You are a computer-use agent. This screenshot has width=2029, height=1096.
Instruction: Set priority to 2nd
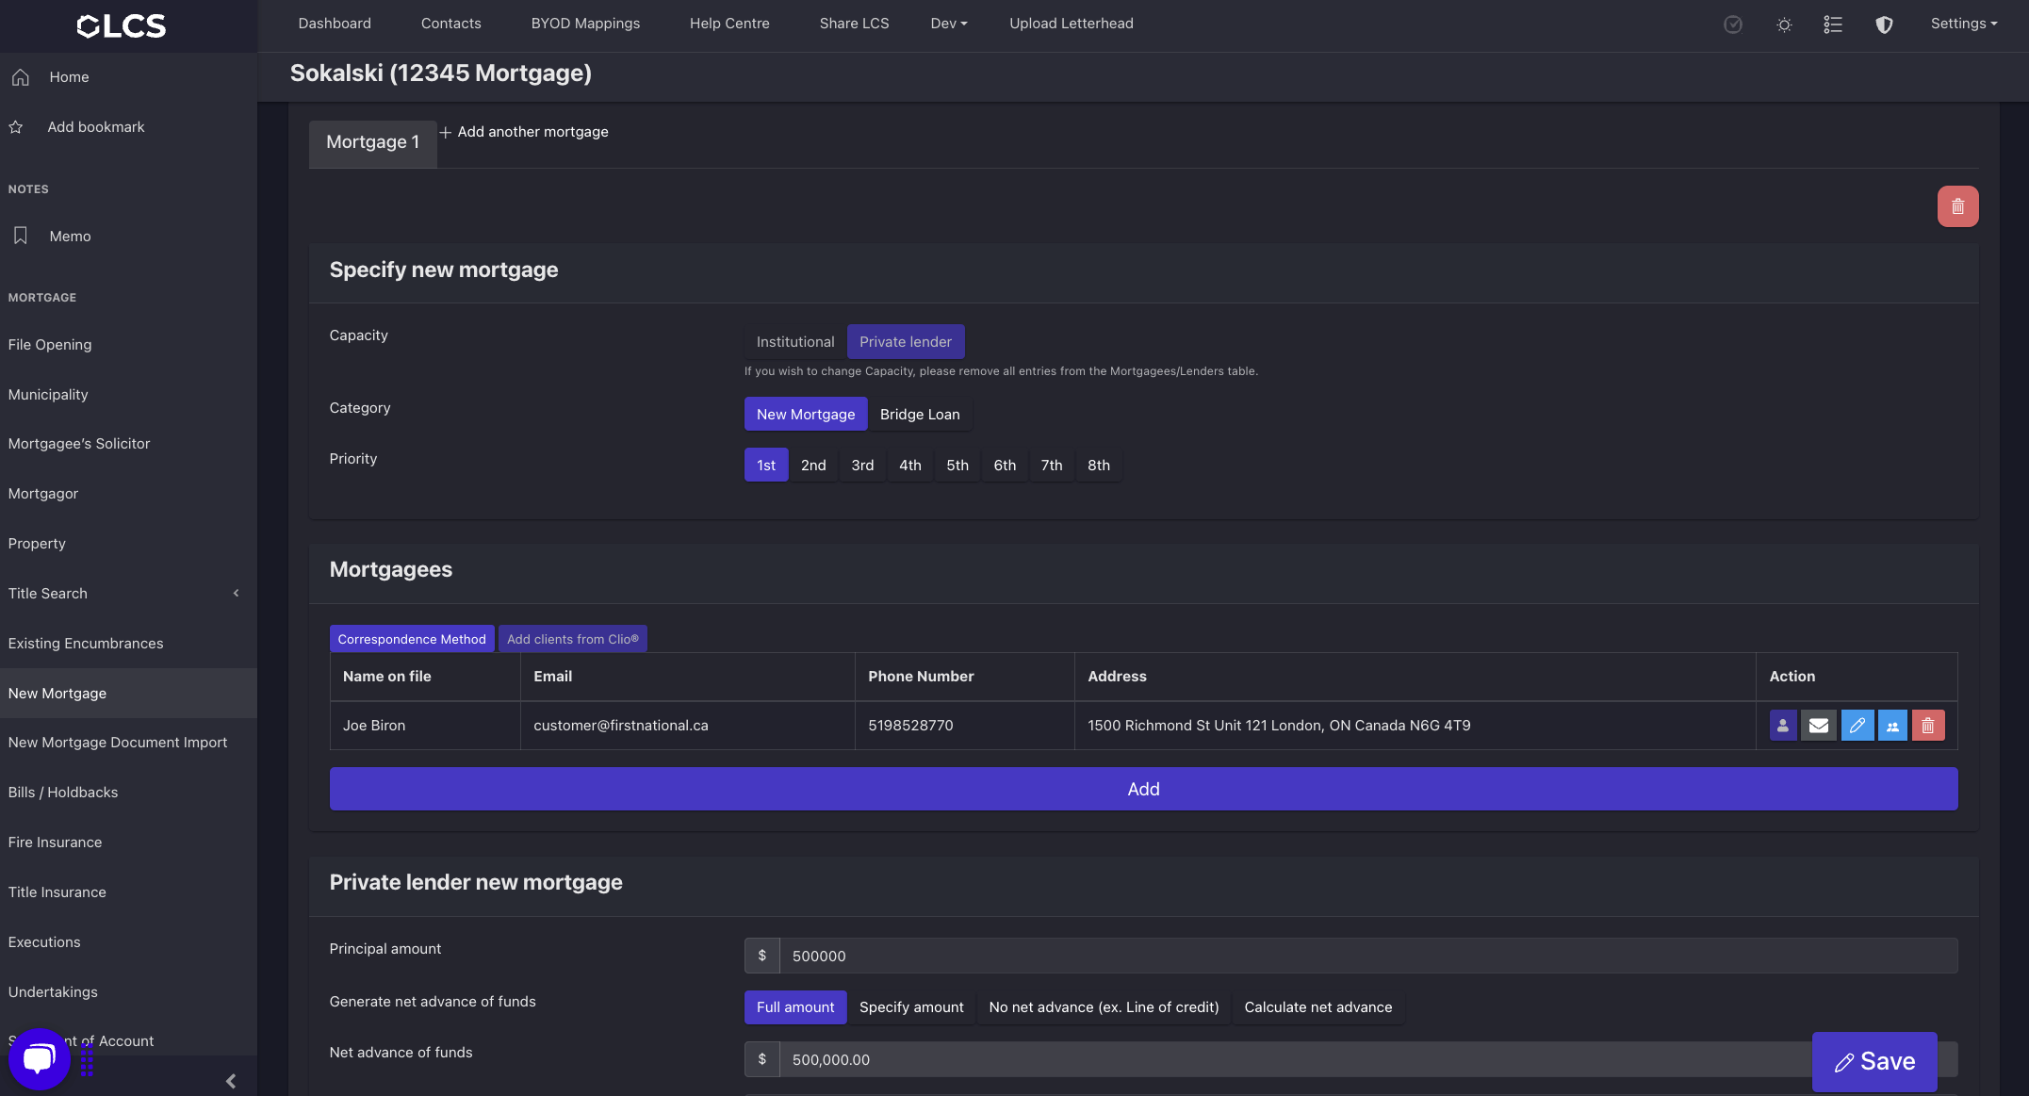click(812, 466)
